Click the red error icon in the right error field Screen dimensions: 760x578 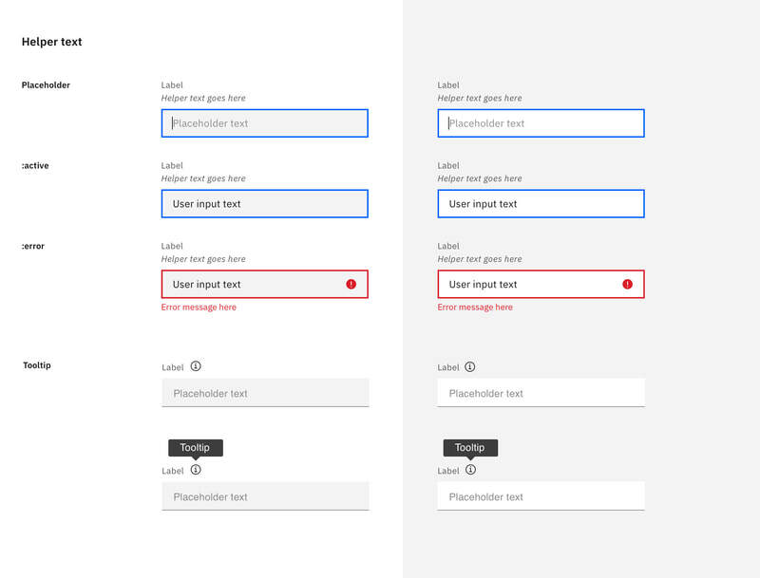627,284
